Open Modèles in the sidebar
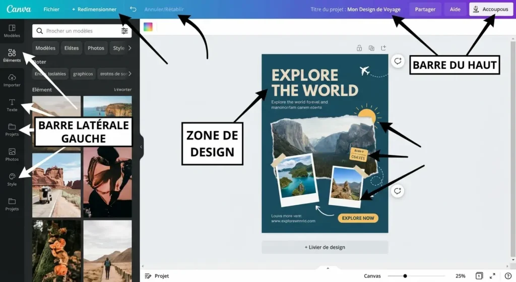Screen dimensions: 516x282 click(12, 31)
